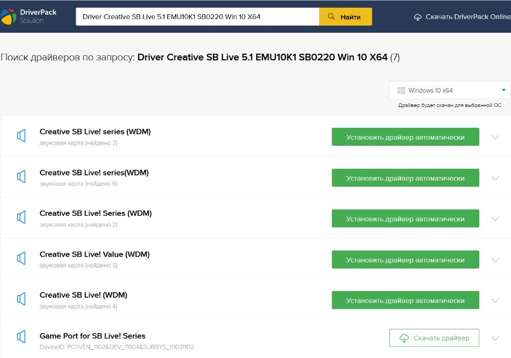Install Creative SB Live! Series (WDM) driver automatically
The image size is (511, 358).
(405, 219)
